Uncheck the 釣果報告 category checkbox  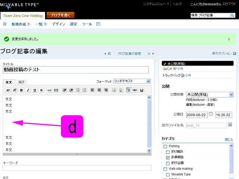point(168,158)
